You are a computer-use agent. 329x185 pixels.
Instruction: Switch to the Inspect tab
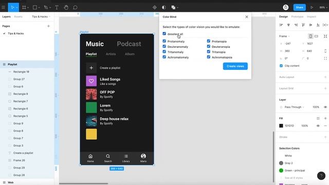click(312, 16)
